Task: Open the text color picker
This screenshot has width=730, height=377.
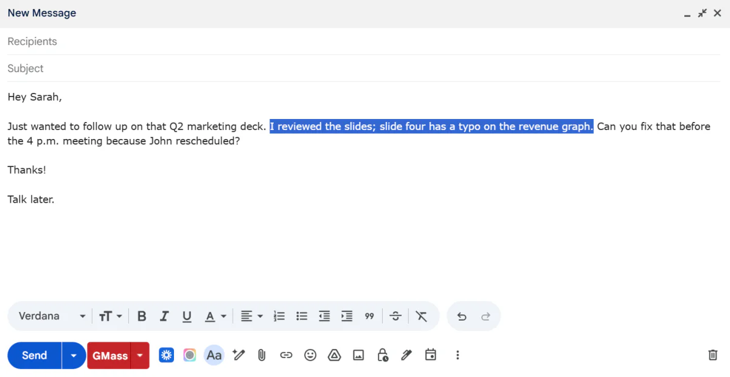Action: (x=215, y=316)
